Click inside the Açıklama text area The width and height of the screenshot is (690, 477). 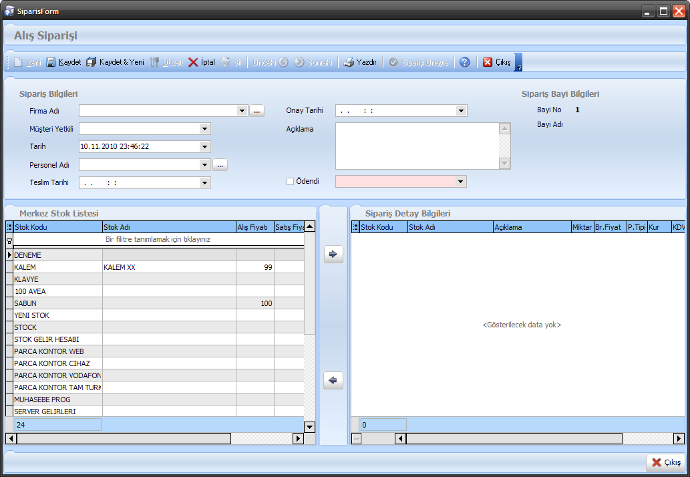[x=417, y=146]
